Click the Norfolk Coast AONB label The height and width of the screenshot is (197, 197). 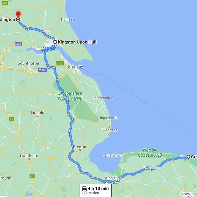pyautogui.click(x=150, y=153)
